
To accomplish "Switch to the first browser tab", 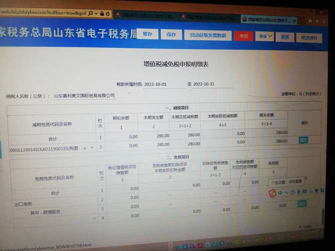I will 146,16.
